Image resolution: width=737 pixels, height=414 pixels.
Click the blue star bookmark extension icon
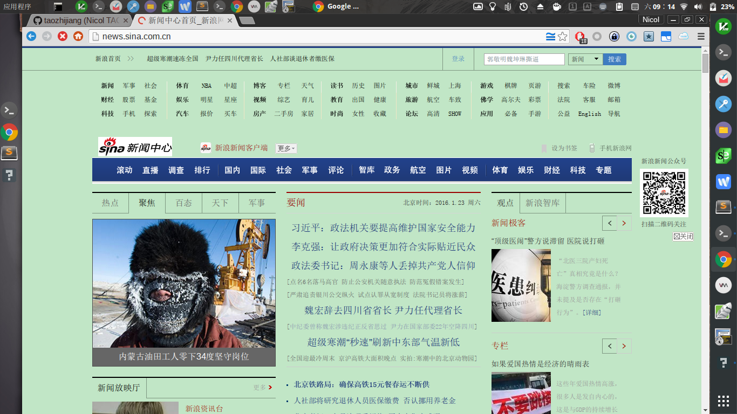[x=649, y=36]
